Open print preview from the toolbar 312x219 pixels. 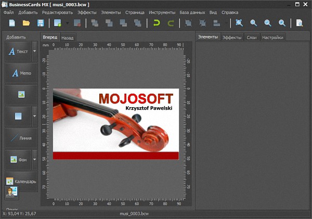click(300, 23)
